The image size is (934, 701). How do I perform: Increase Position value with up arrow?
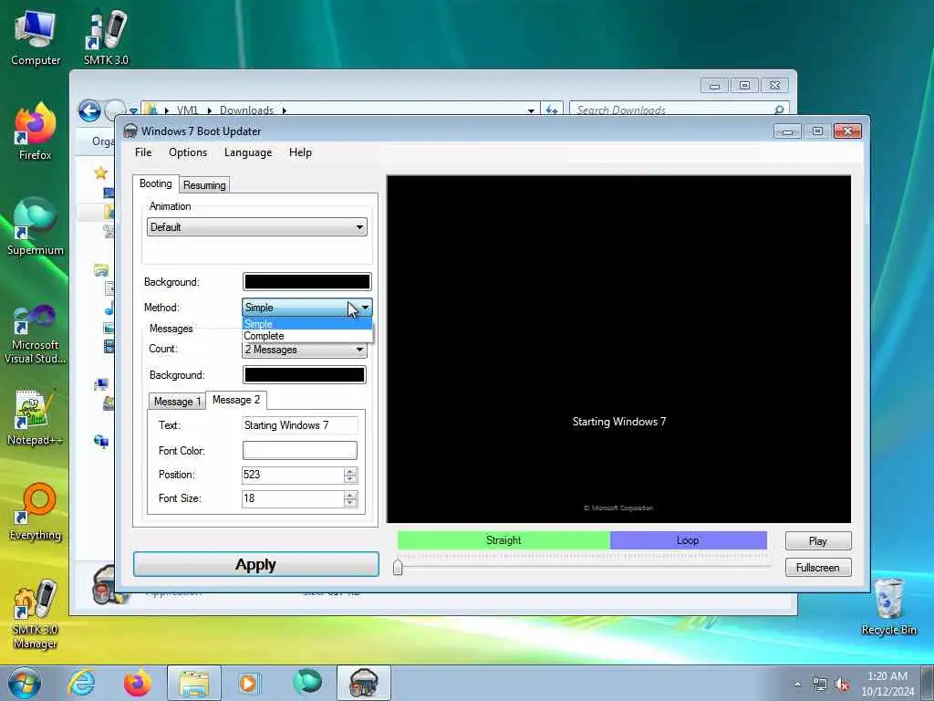click(x=350, y=472)
